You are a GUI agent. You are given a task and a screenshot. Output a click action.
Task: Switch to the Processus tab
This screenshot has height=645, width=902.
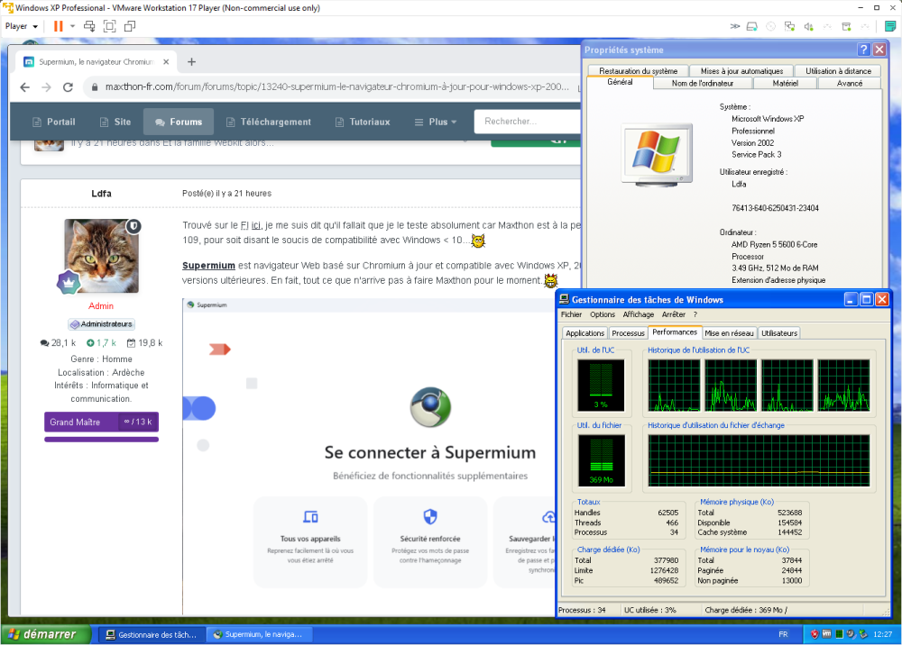click(628, 333)
